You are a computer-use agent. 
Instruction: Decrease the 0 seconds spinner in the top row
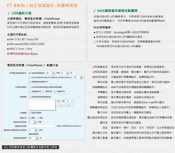tap(68, 74)
